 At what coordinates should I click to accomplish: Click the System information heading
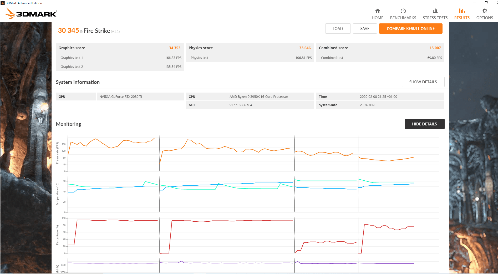click(x=78, y=82)
